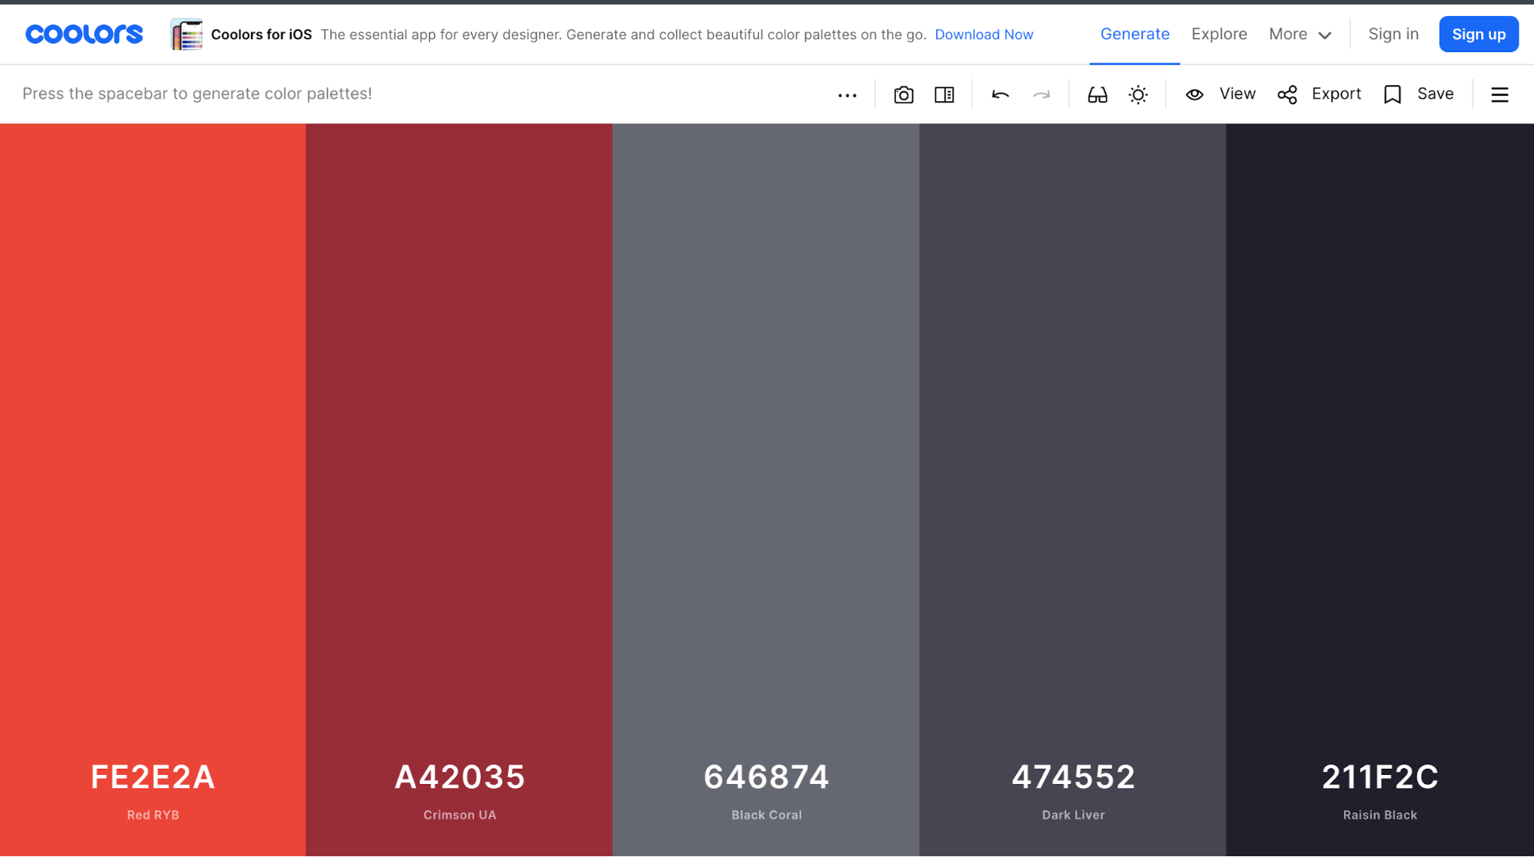Click the redo arrow icon
Viewport: 1534px width, 857px height.
[x=1041, y=94]
